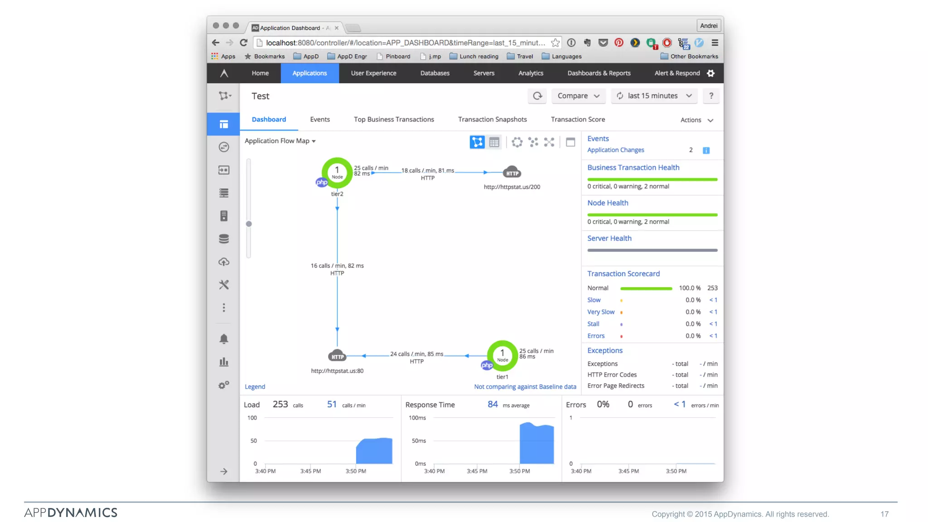Open the tiers and nodes sidebar icon
928x522 pixels.
tap(224, 170)
